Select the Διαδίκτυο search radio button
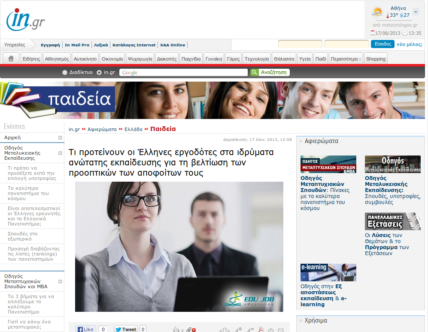The width and height of the screenshot is (428, 332). (65, 73)
